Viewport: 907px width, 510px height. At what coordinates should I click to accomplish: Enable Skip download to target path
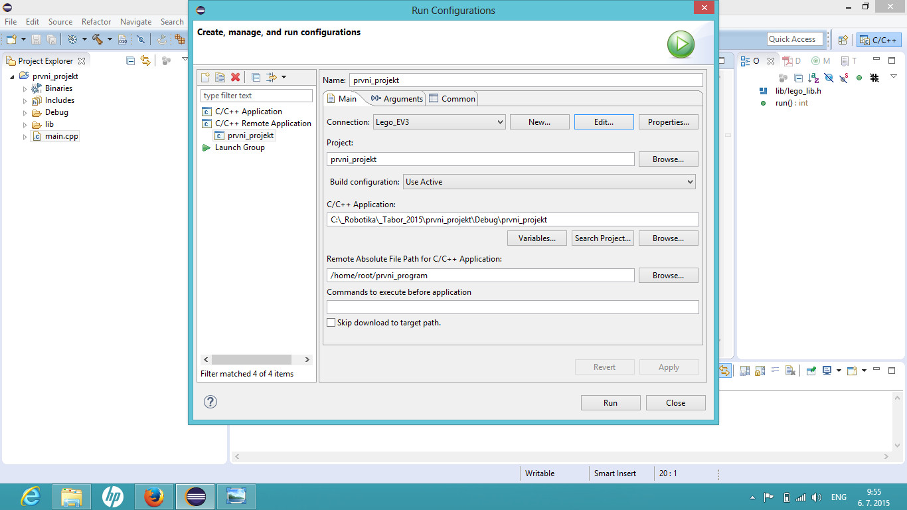point(331,323)
